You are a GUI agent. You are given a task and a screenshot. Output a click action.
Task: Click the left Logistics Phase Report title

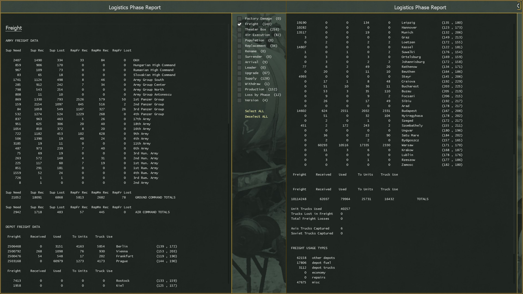(x=135, y=7)
